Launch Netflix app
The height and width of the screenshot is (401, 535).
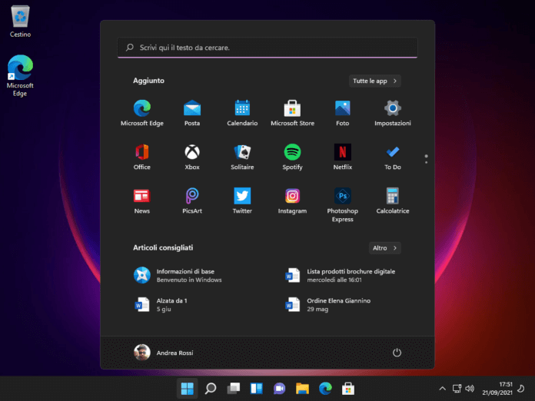click(x=343, y=157)
